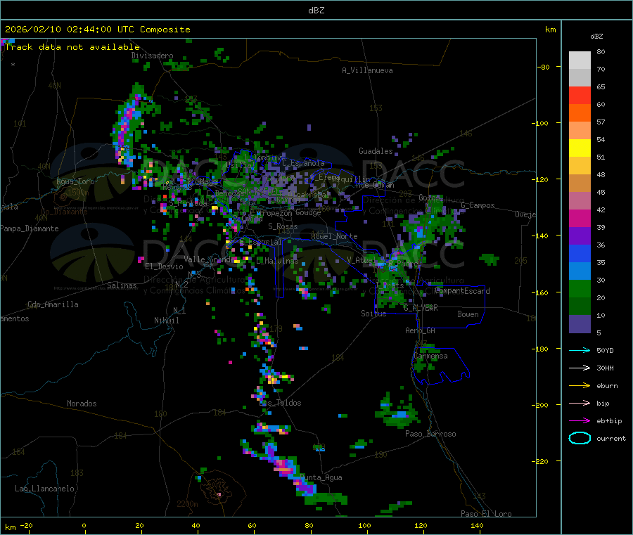Click the 65 dBZ red color swatch

click(580, 95)
